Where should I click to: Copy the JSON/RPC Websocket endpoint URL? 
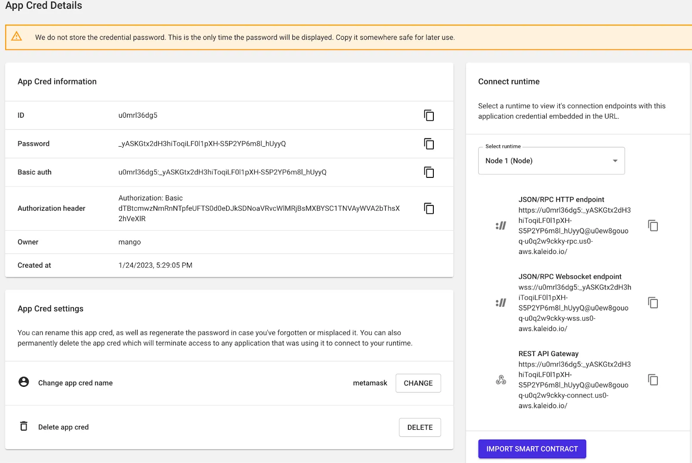[652, 302]
